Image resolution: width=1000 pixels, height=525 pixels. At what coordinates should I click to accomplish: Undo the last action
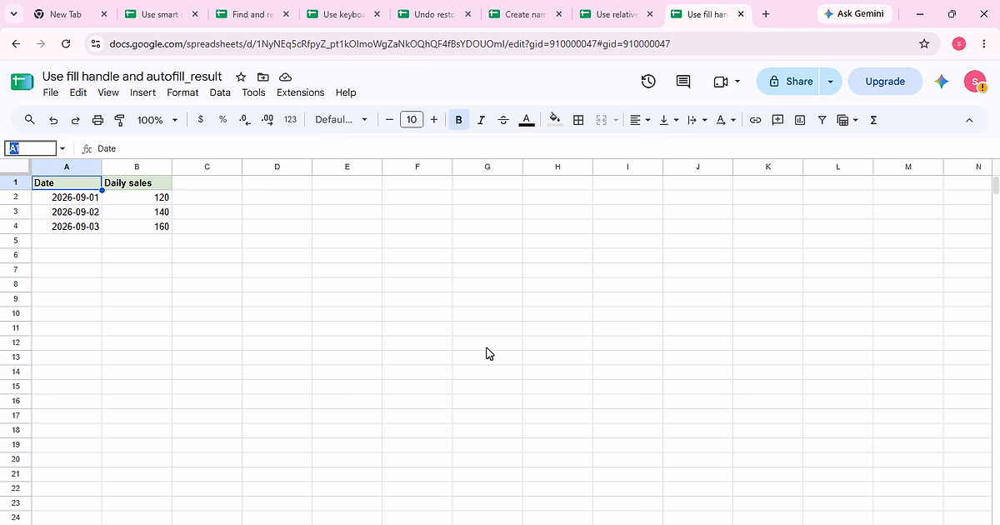pos(53,120)
